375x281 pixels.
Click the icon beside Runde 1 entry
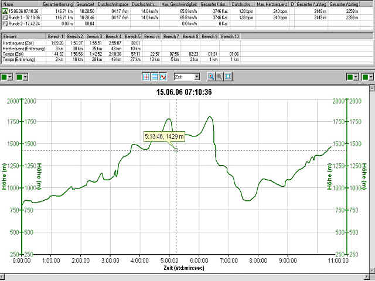pos(5,18)
